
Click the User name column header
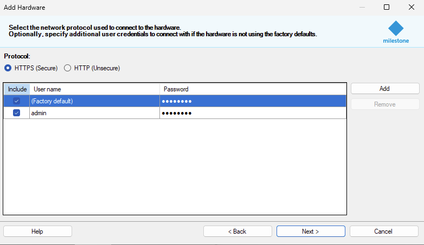95,89
